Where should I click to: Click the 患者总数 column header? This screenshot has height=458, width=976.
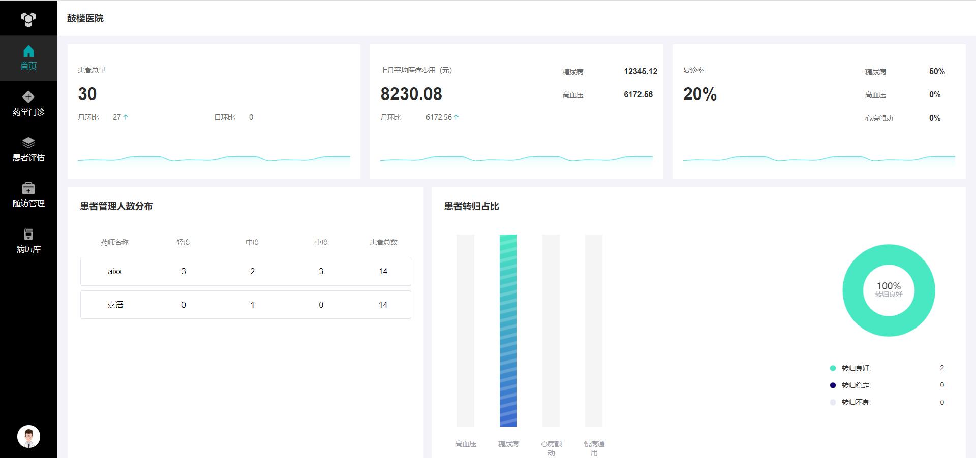coord(383,242)
